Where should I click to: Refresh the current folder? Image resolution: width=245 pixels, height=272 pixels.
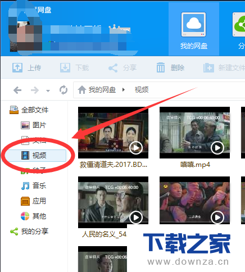tap(63, 90)
